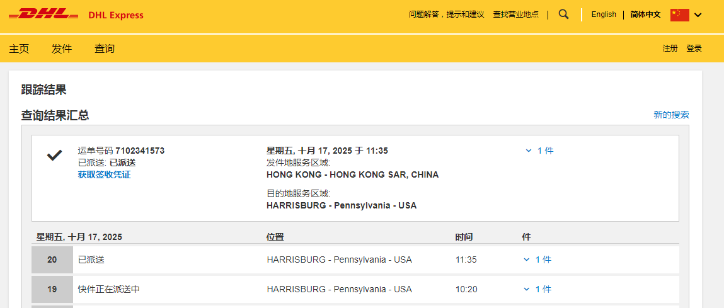Image resolution: width=724 pixels, height=308 pixels.
Task: Expand the country selector chevron
Action: (x=698, y=15)
